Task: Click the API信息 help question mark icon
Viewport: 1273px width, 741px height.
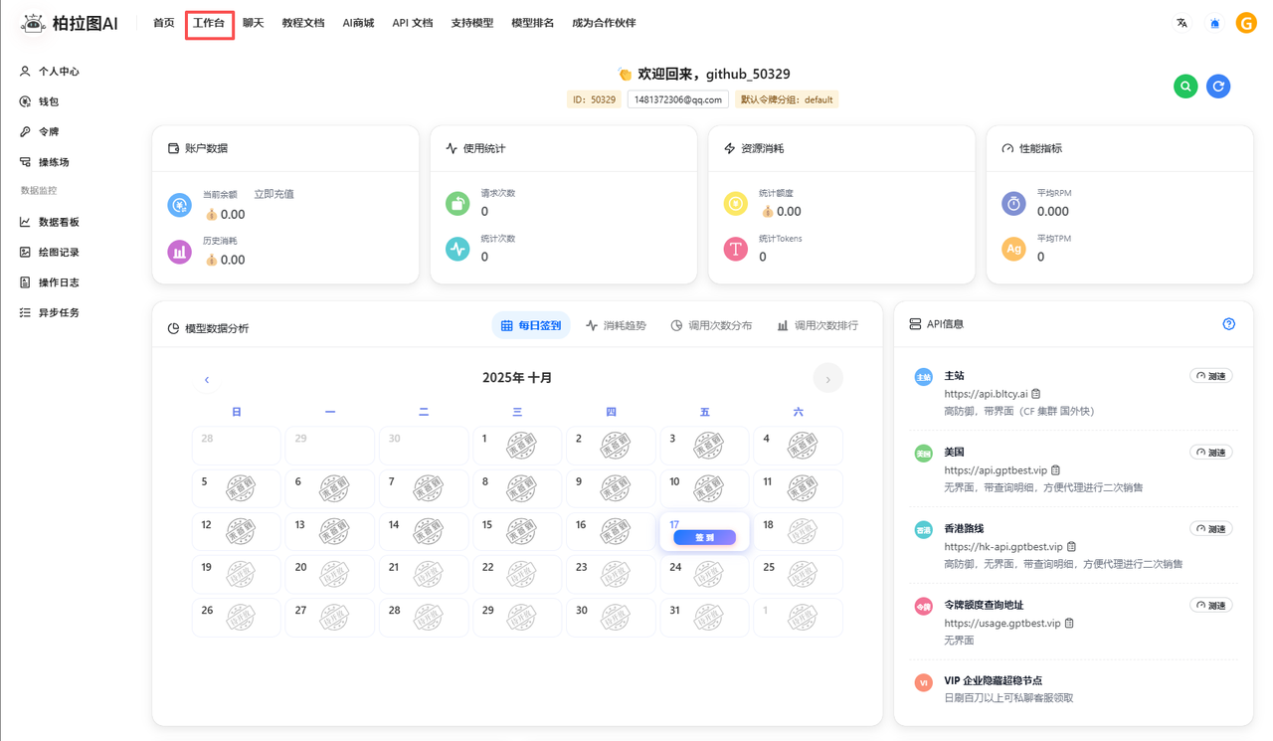Action: click(x=1228, y=324)
